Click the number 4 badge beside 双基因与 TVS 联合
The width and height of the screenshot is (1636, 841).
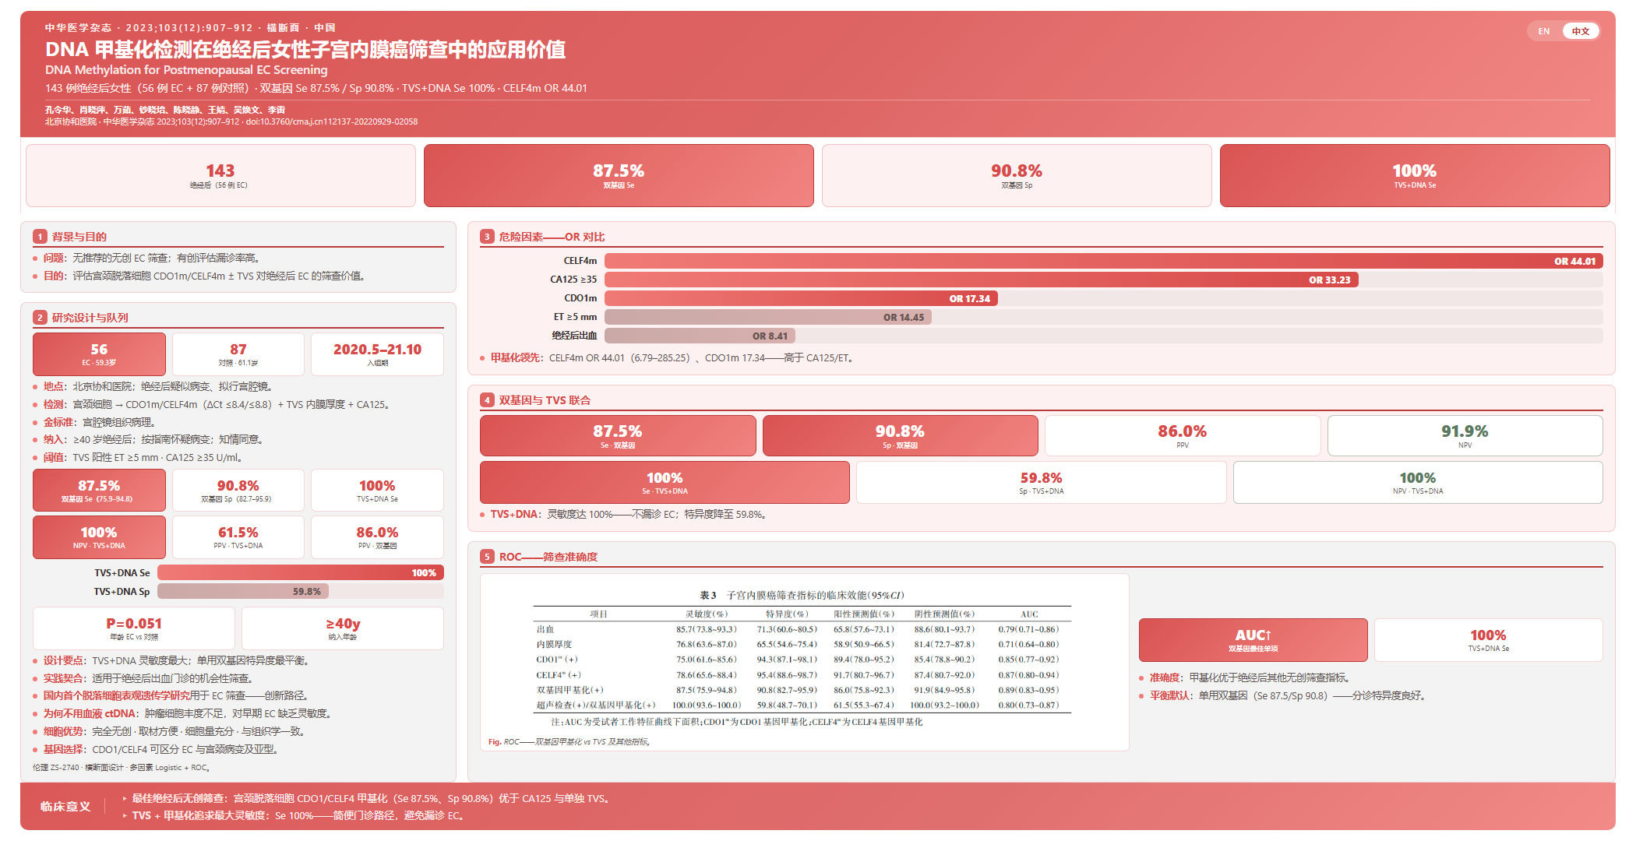pyautogui.click(x=487, y=400)
